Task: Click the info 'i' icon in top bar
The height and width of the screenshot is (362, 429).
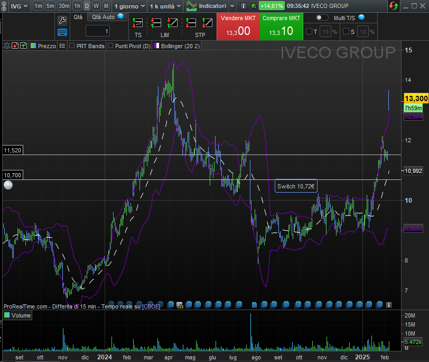Action: click(243, 6)
